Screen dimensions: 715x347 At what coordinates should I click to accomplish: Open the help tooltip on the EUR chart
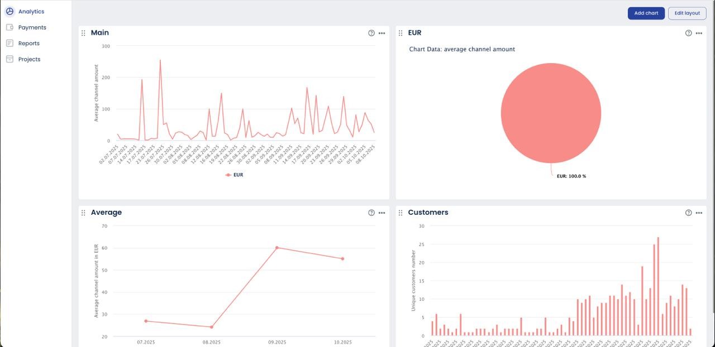tap(688, 33)
